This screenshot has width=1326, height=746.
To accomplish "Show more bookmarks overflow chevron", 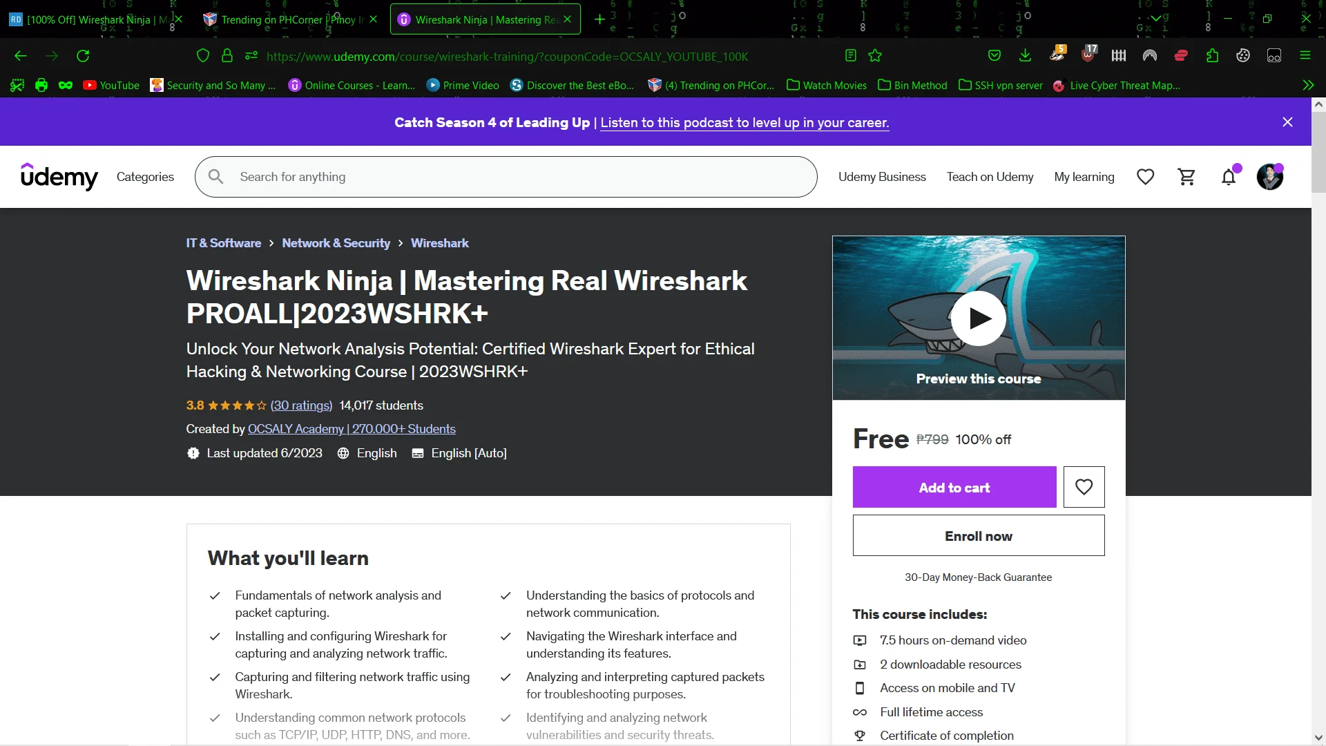I will [x=1308, y=86].
